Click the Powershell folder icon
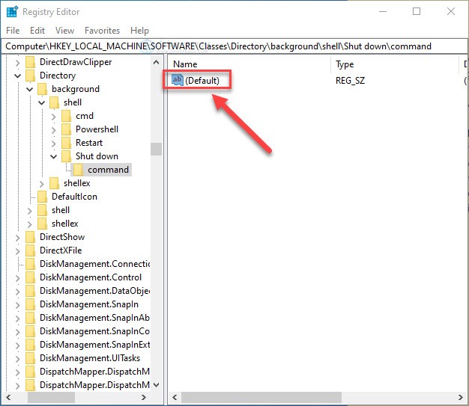469x406 pixels. (x=67, y=129)
